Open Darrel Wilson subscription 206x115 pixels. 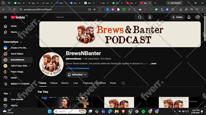point(17,54)
